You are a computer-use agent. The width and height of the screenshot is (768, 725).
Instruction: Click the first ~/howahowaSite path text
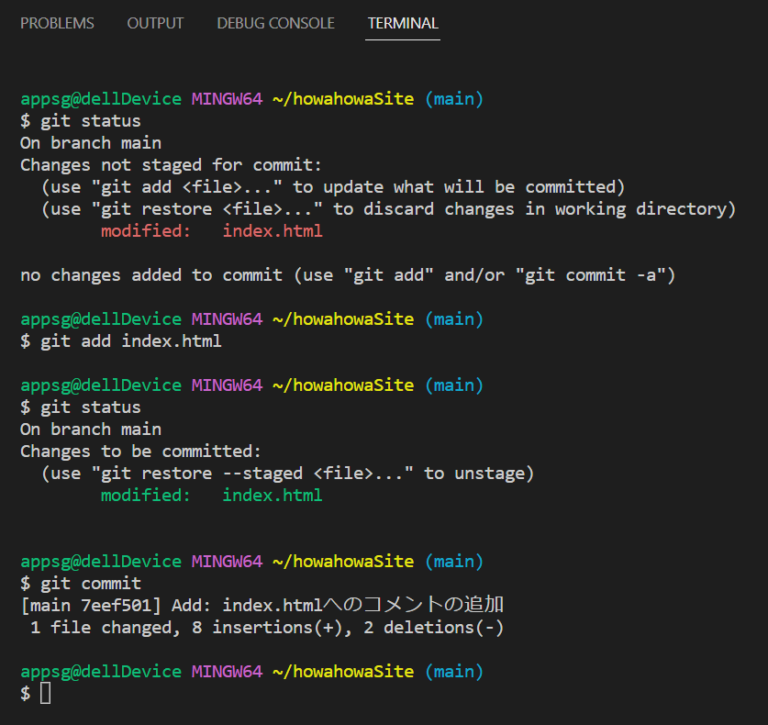(348, 98)
